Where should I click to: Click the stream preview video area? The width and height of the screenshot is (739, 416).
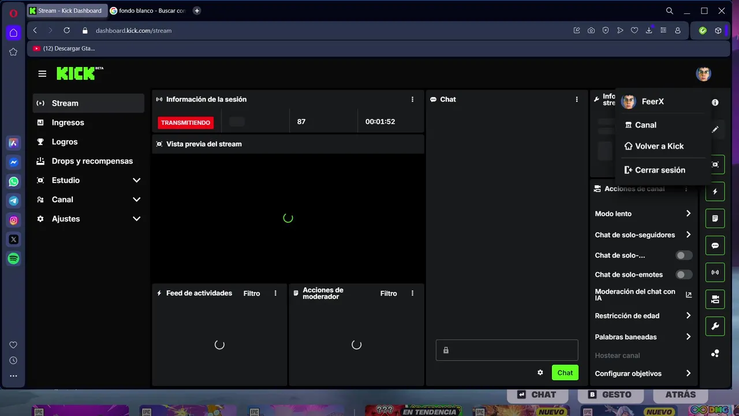288,218
